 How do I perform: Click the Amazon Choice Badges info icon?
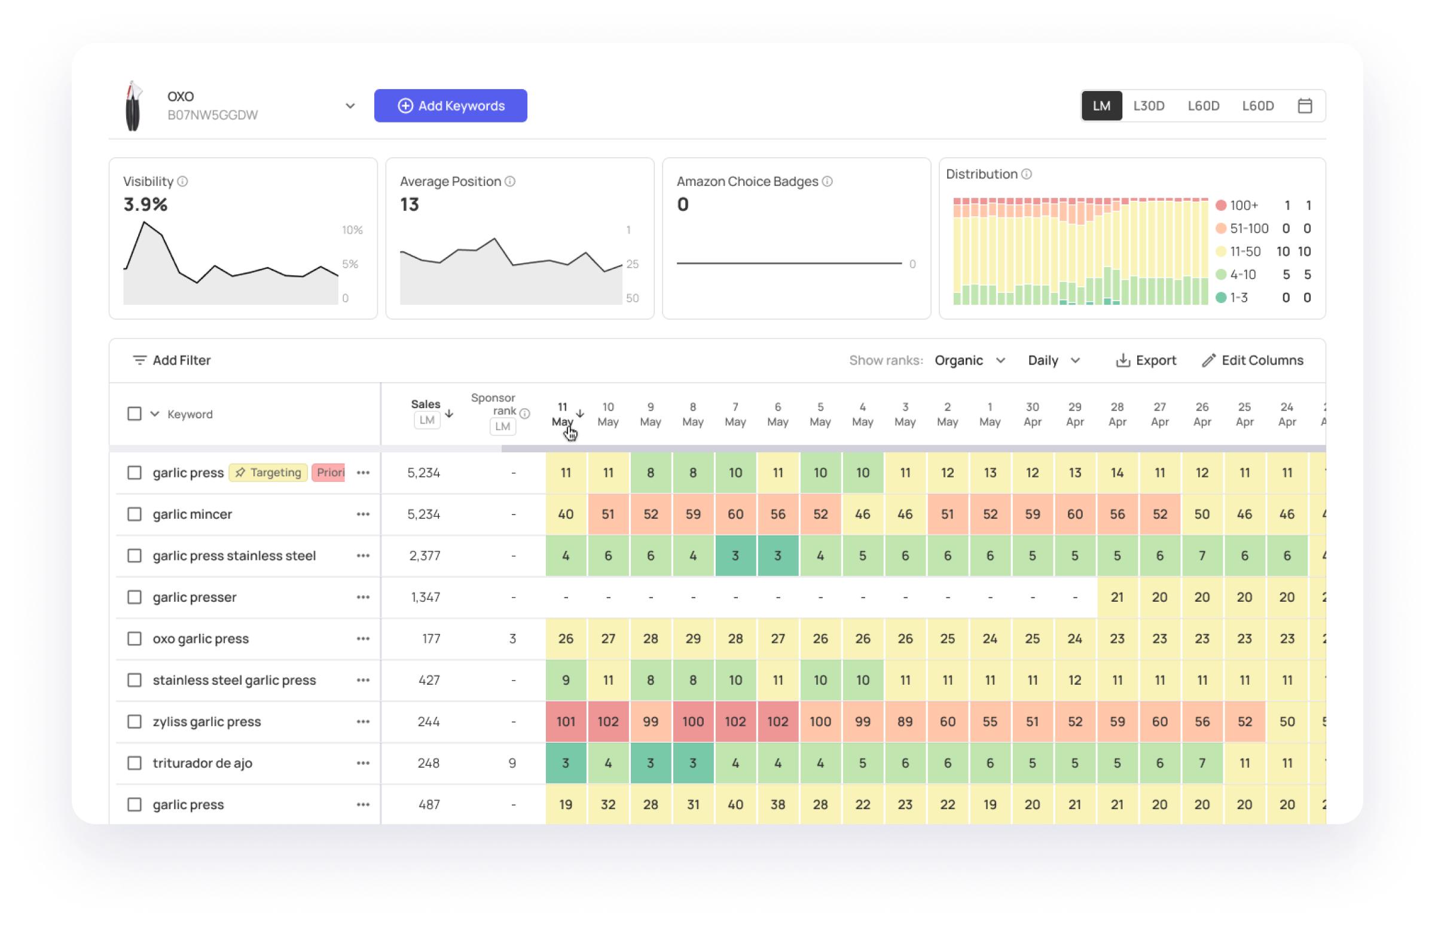click(x=828, y=182)
